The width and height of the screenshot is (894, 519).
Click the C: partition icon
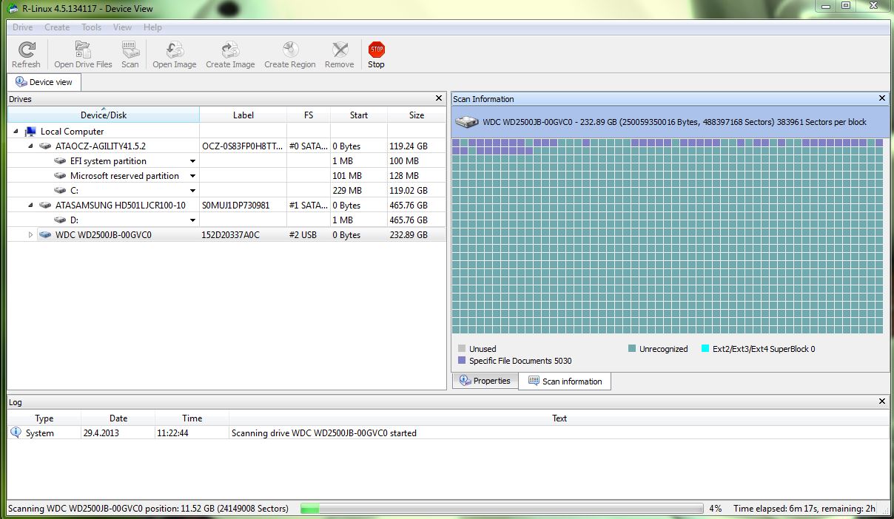point(60,191)
